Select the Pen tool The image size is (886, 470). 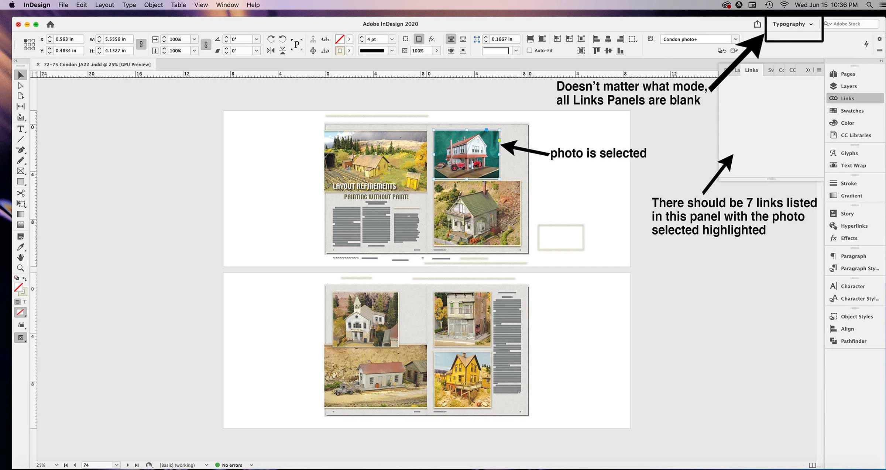click(x=20, y=150)
